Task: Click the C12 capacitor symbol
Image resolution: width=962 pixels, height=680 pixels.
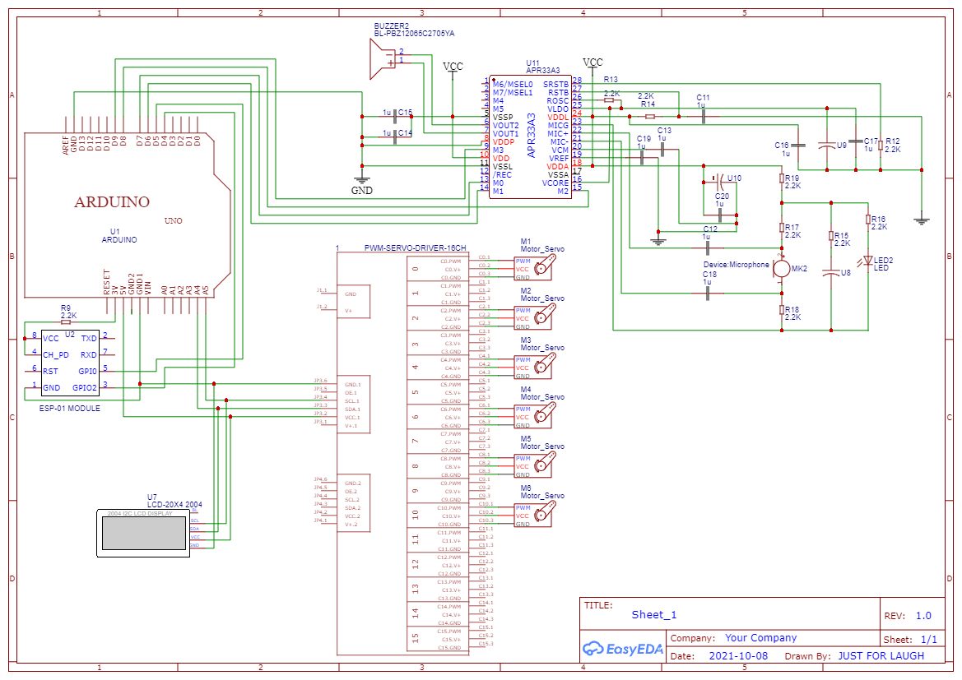Action: (708, 247)
